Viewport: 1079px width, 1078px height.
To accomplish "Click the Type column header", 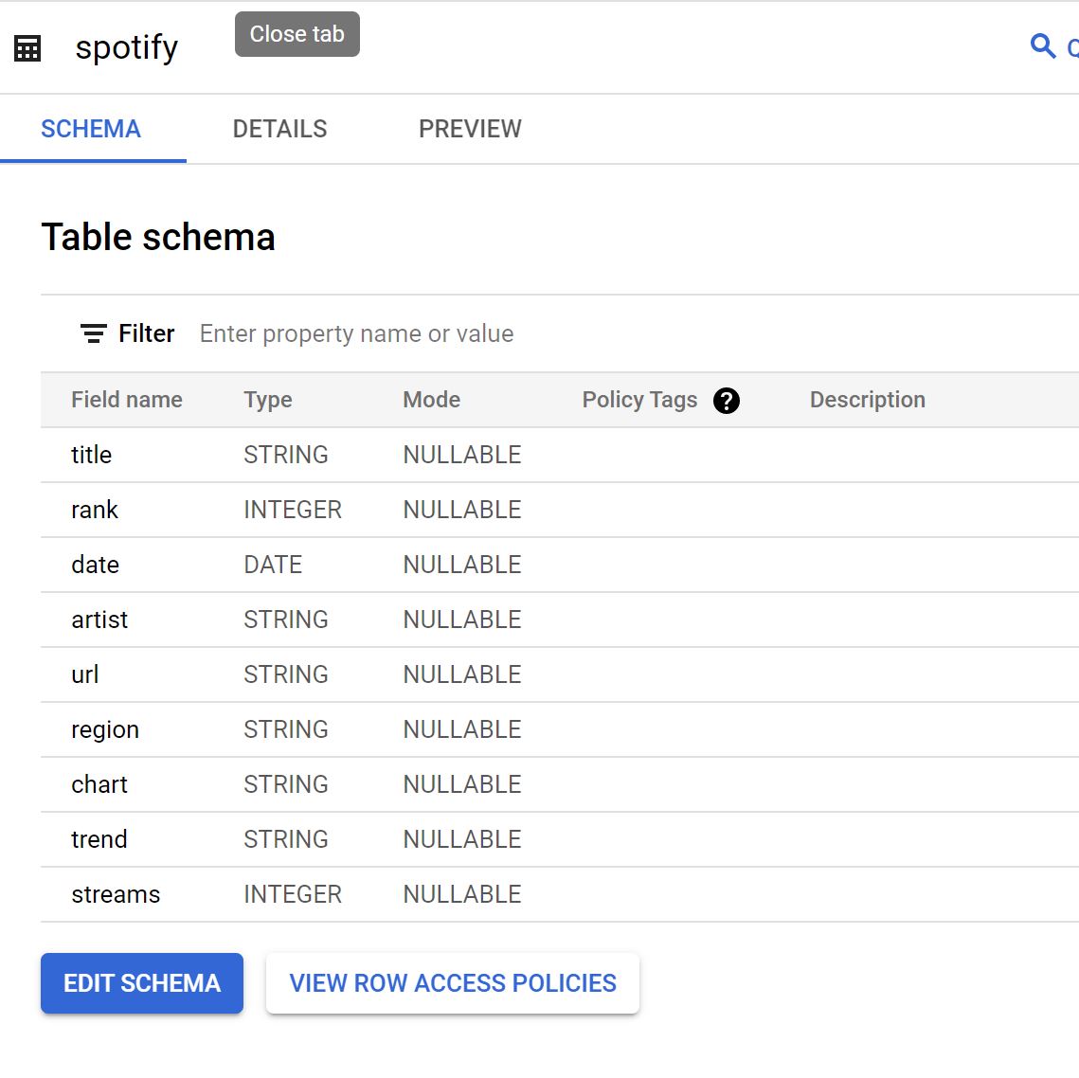I will pos(268,400).
